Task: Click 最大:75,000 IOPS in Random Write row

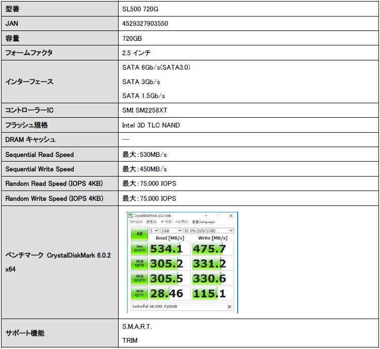Action: coord(149,198)
